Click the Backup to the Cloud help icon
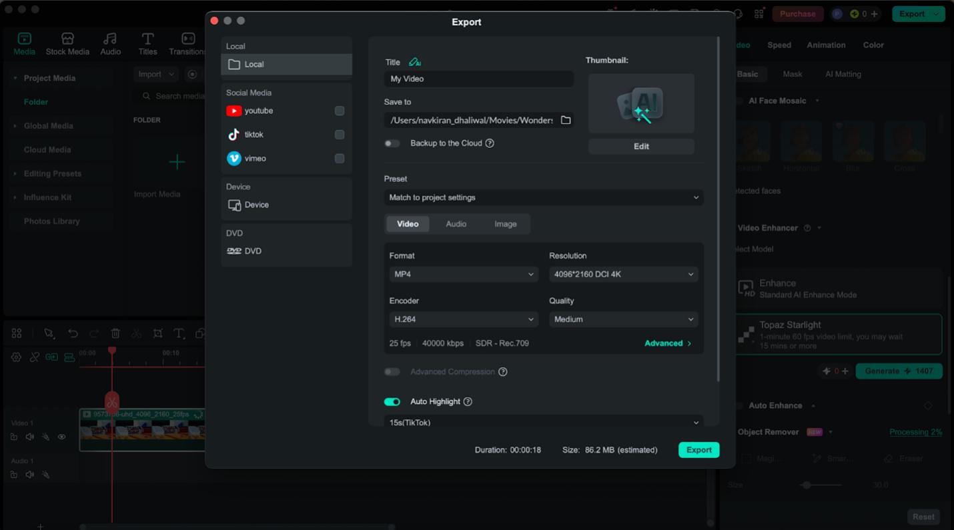Screen dimensions: 954x530 pos(490,143)
